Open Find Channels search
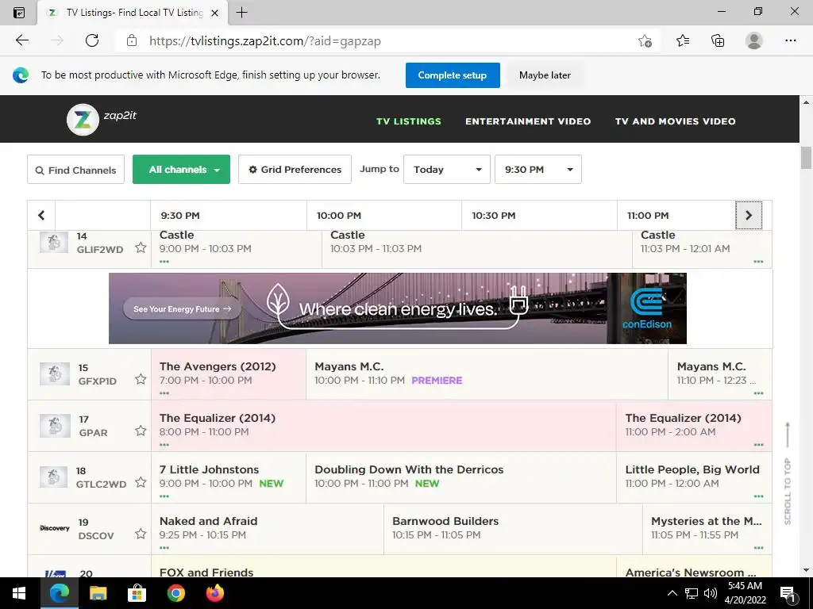The width and height of the screenshot is (813, 609). click(75, 170)
